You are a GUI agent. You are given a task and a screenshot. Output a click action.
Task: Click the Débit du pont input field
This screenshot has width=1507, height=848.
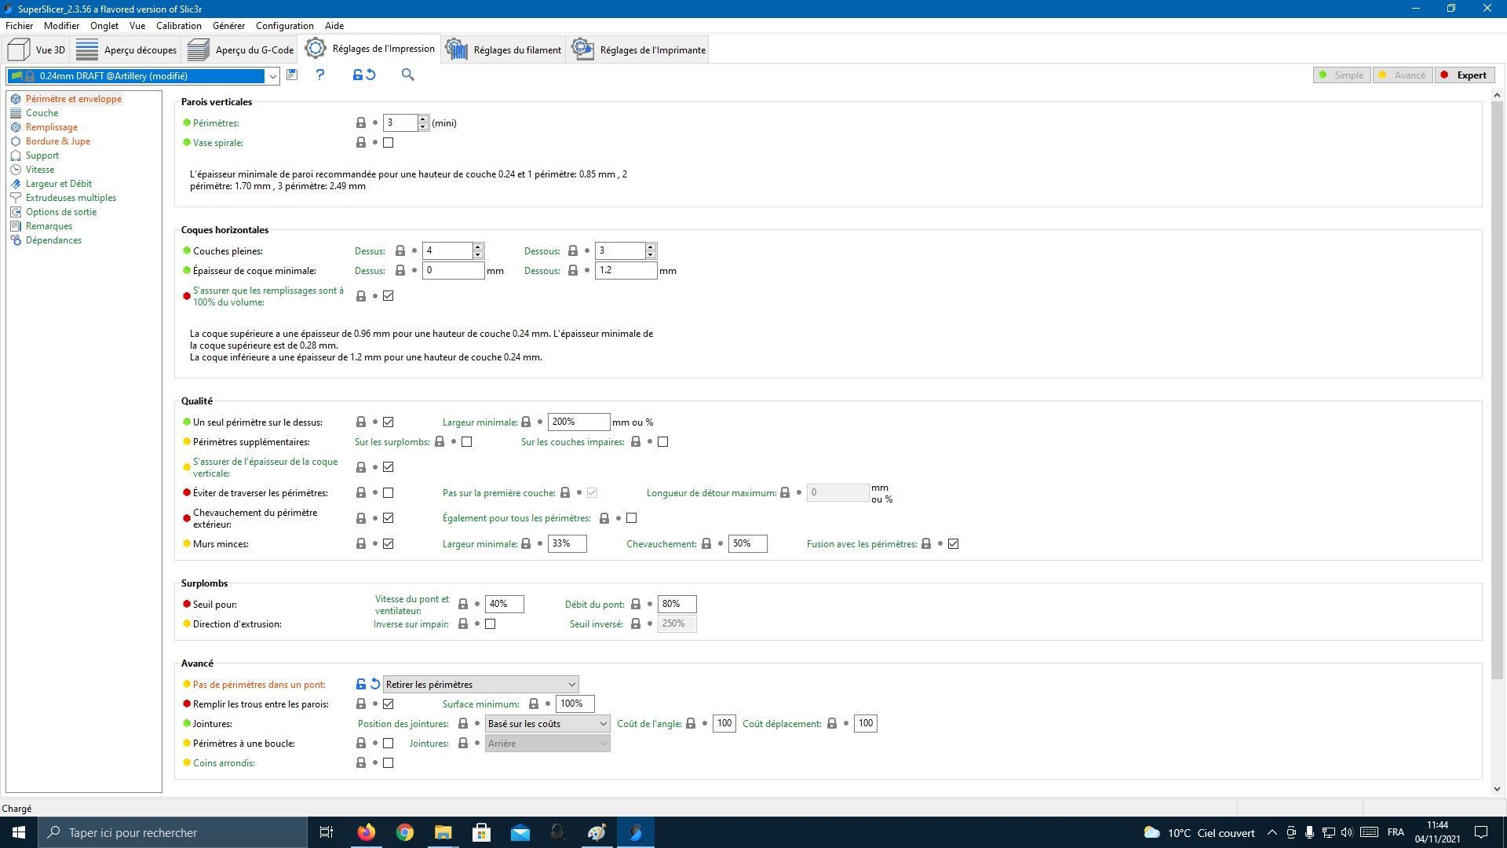pyautogui.click(x=676, y=605)
